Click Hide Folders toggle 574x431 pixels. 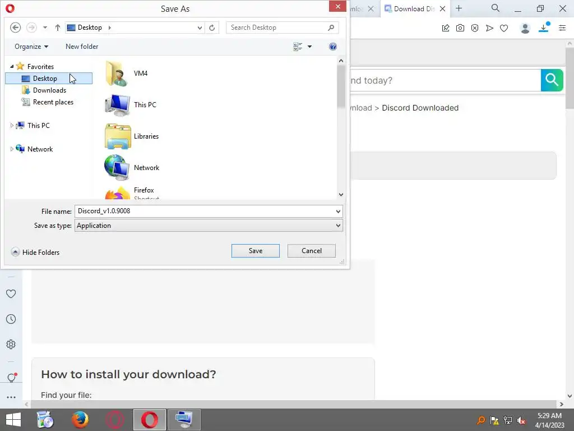pos(35,252)
